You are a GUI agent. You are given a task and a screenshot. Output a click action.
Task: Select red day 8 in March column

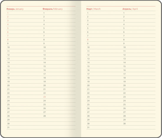point(88,40)
